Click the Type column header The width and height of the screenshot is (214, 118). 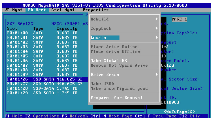click(38, 28)
